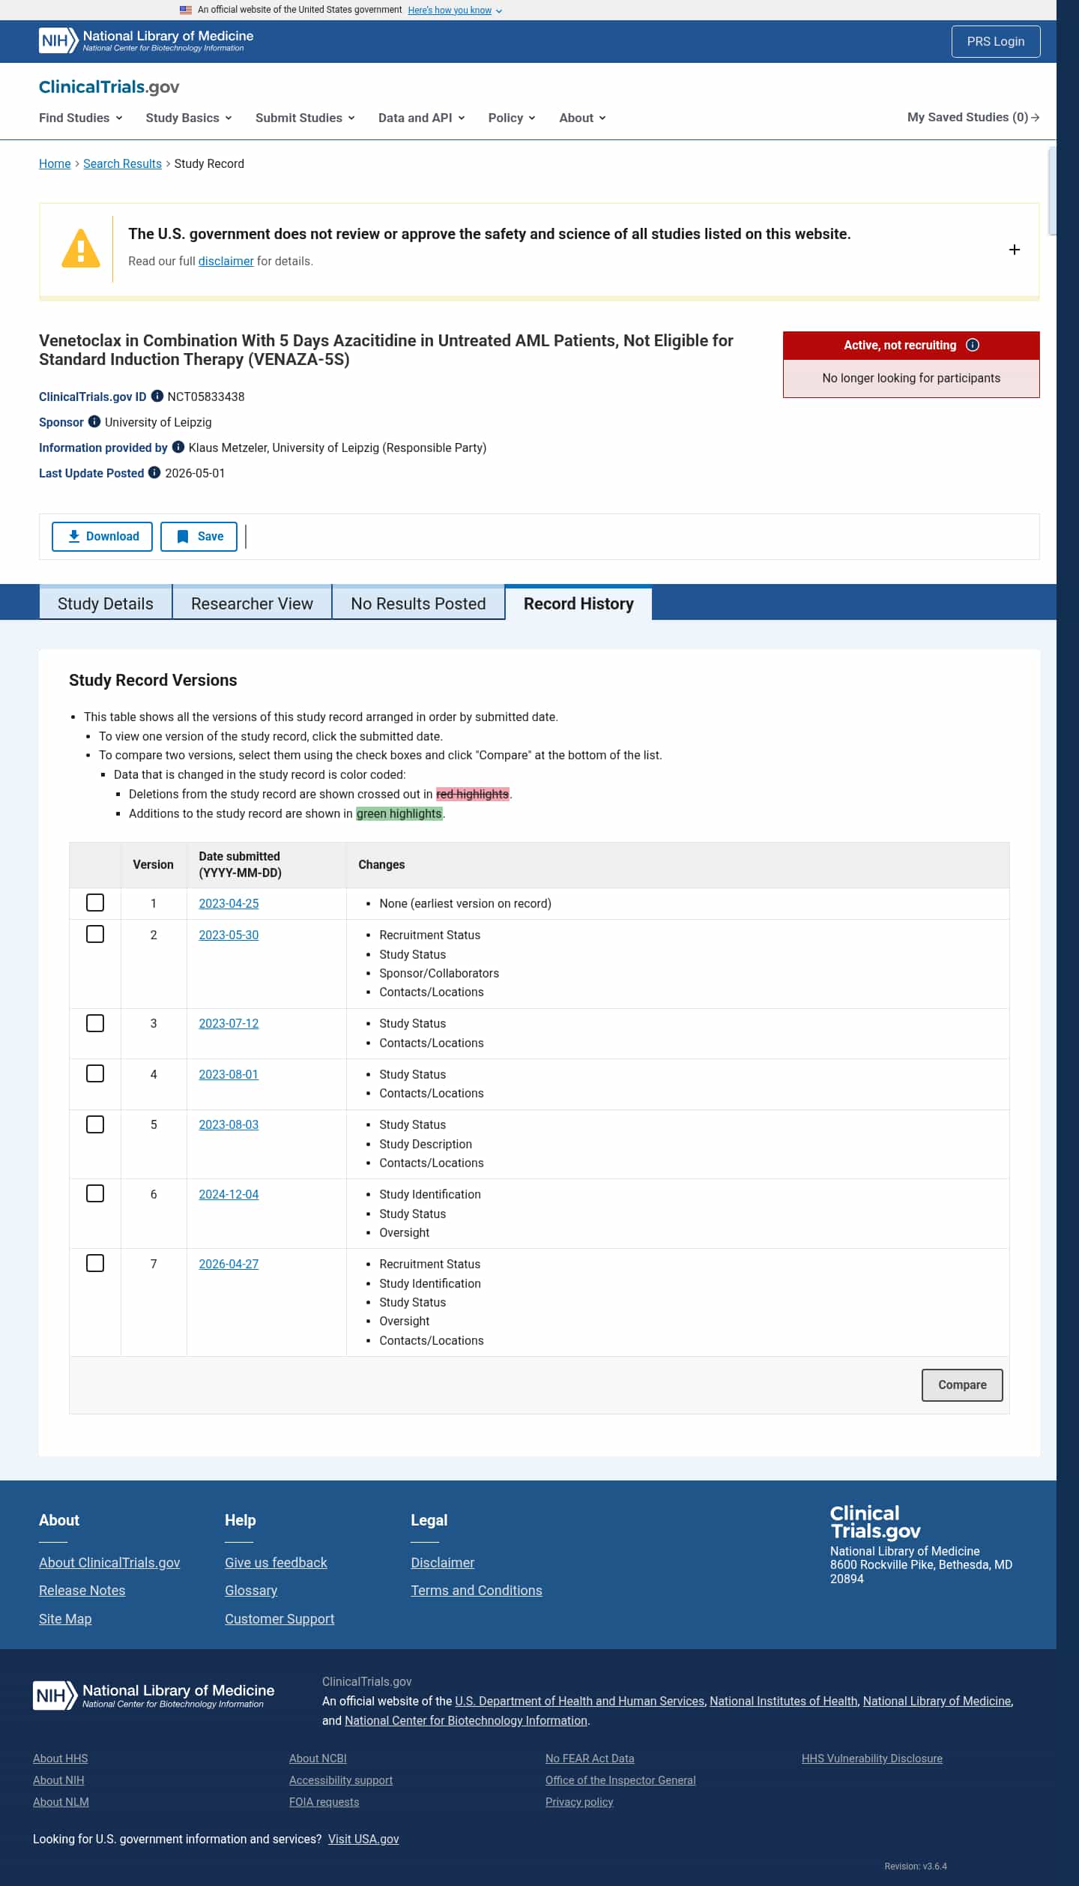Open the disclaimer link in the warning banner
Screen dimensions: 1079x1886
click(x=226, y=261)
